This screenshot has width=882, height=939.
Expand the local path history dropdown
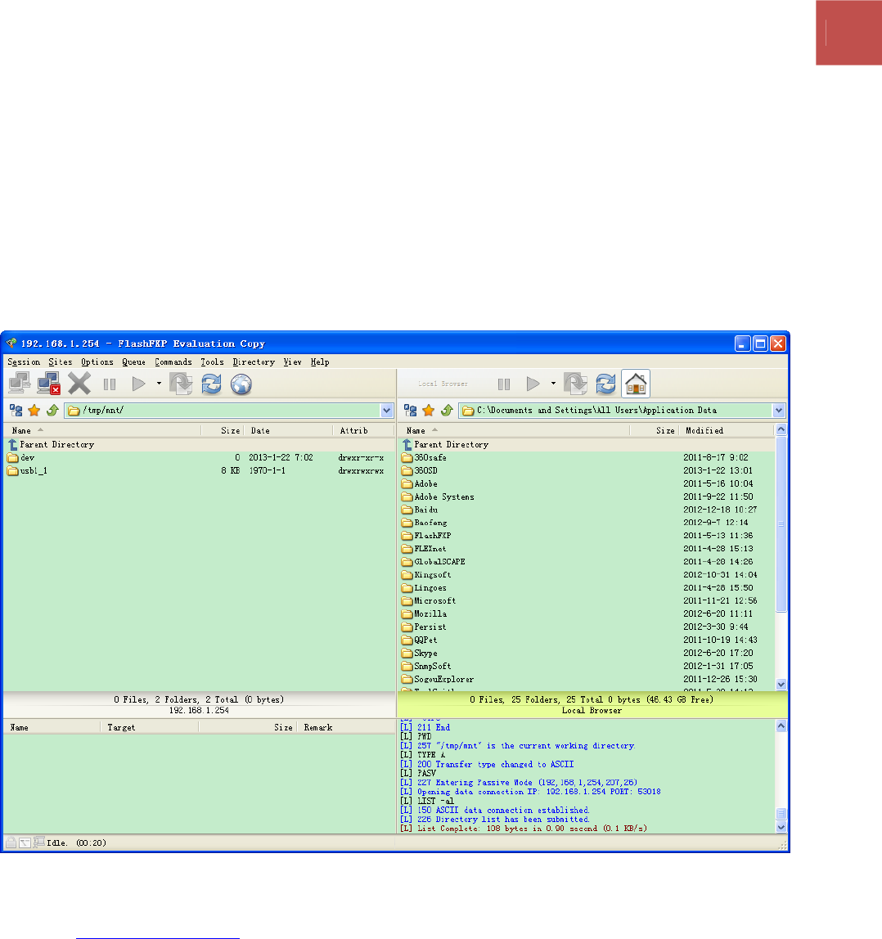click(x=779, y=411)
